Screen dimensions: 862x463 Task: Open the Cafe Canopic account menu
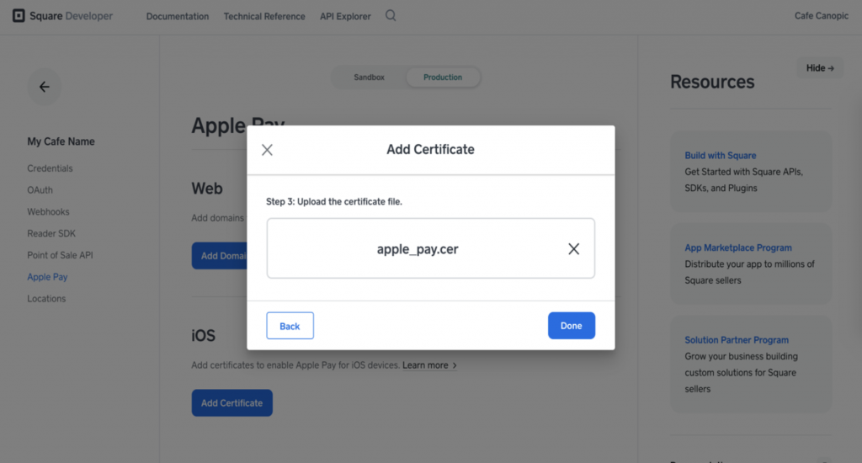(x=822, y=16)
